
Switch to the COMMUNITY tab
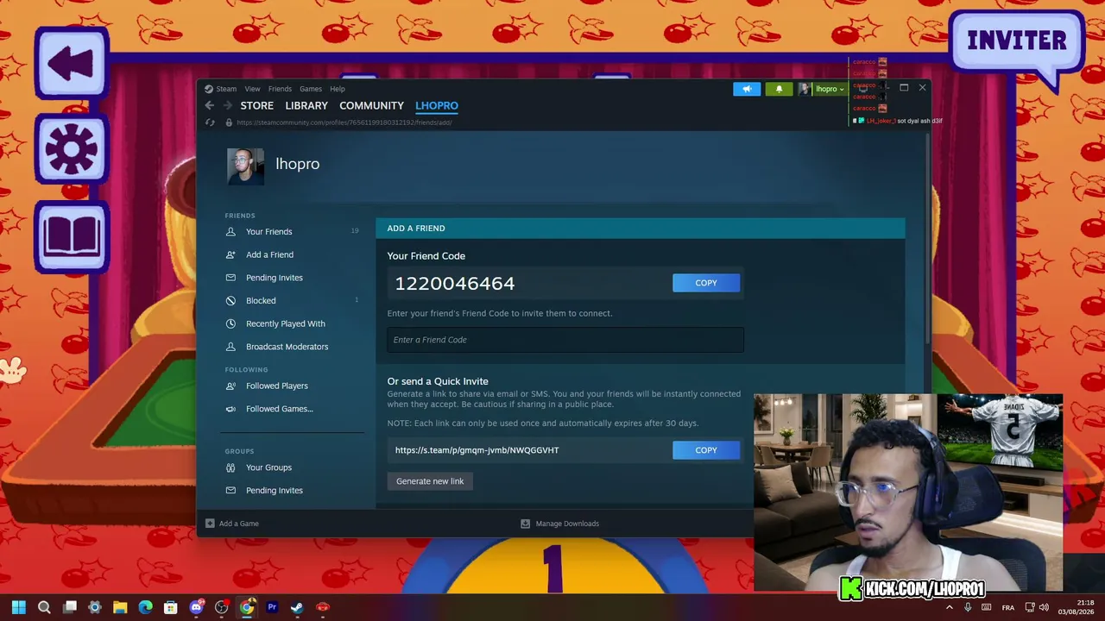coord(371,105)
